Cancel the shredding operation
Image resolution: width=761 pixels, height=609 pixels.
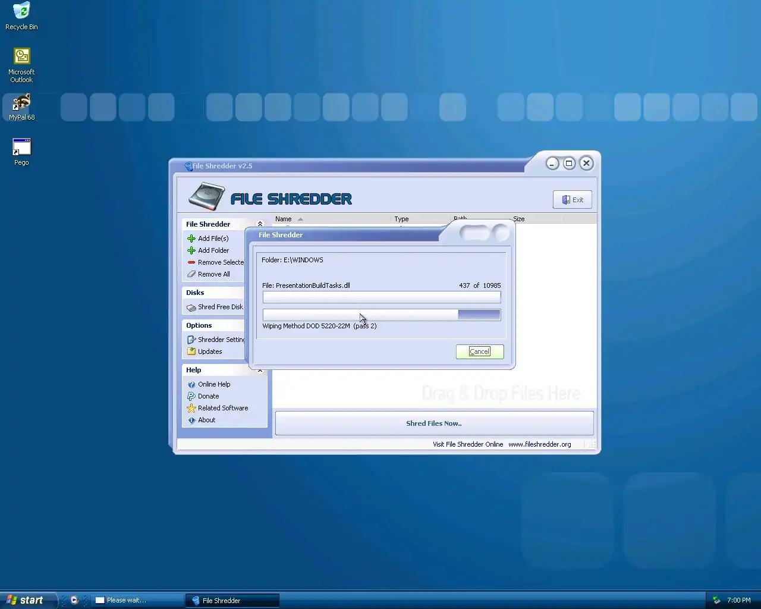[x=480, y=351]
